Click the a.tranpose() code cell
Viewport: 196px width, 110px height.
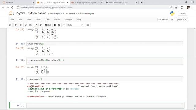click(105, 79)
